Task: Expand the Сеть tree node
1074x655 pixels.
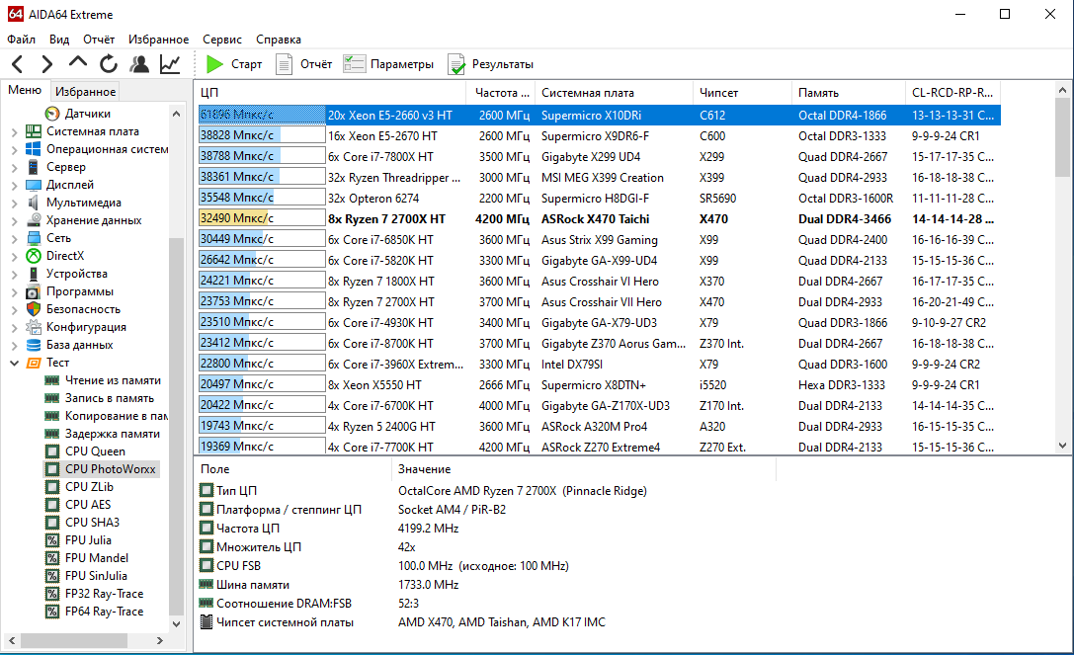Action: pos(15,238)
